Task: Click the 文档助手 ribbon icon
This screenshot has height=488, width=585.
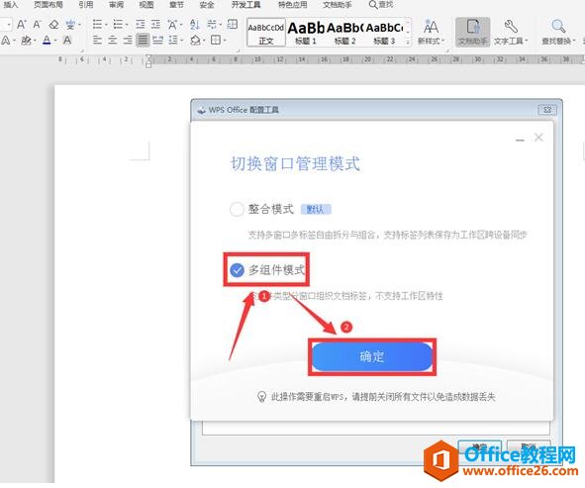Action: pyautogui.click(x=473, y=32)
